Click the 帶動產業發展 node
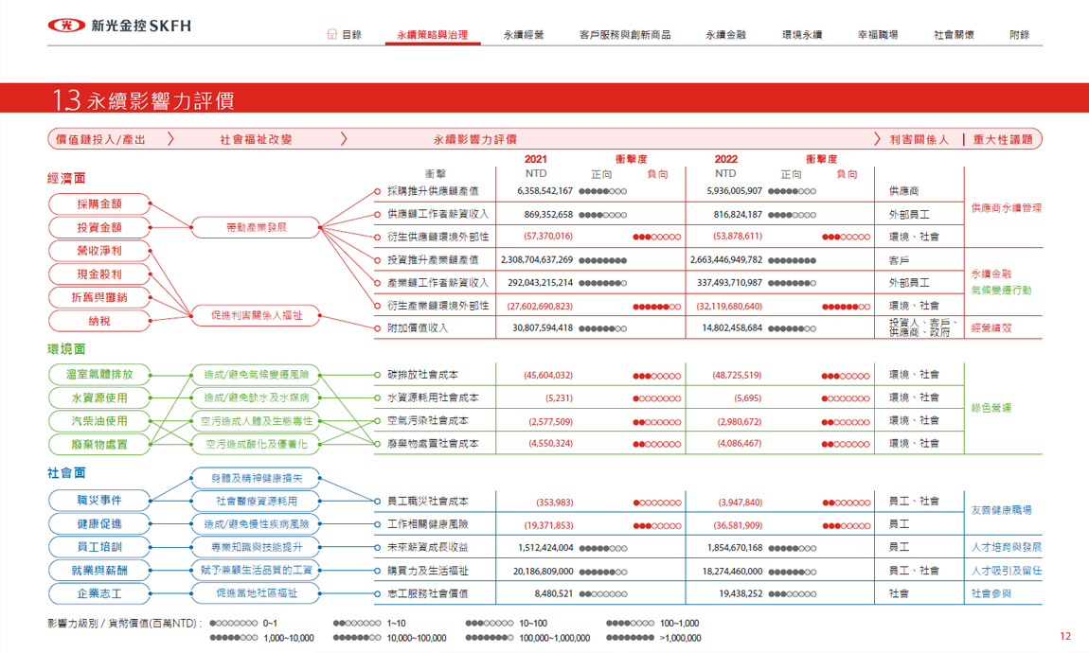Screen dimensions: 1089x653 (256, 227)
